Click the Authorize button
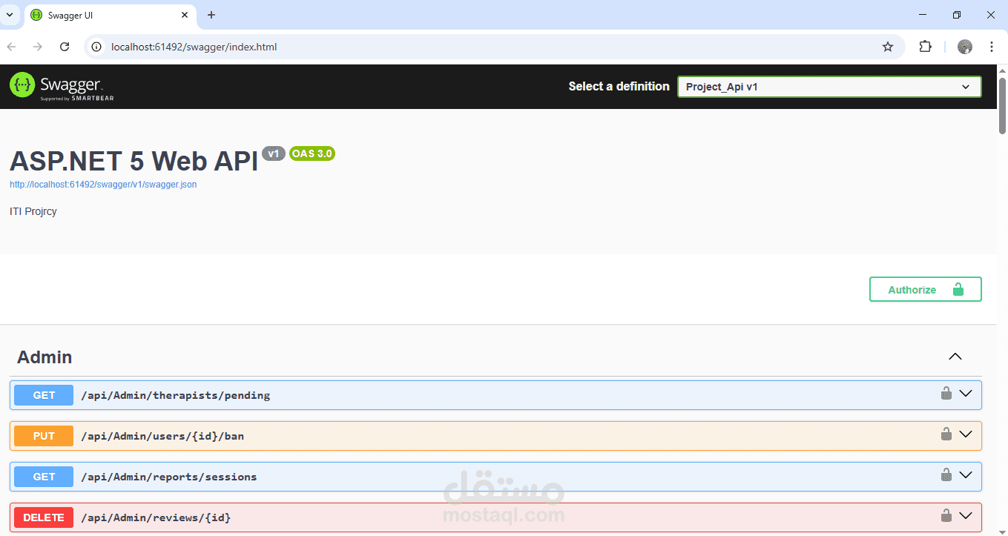The image size is (1008, 536). point(926,289)
